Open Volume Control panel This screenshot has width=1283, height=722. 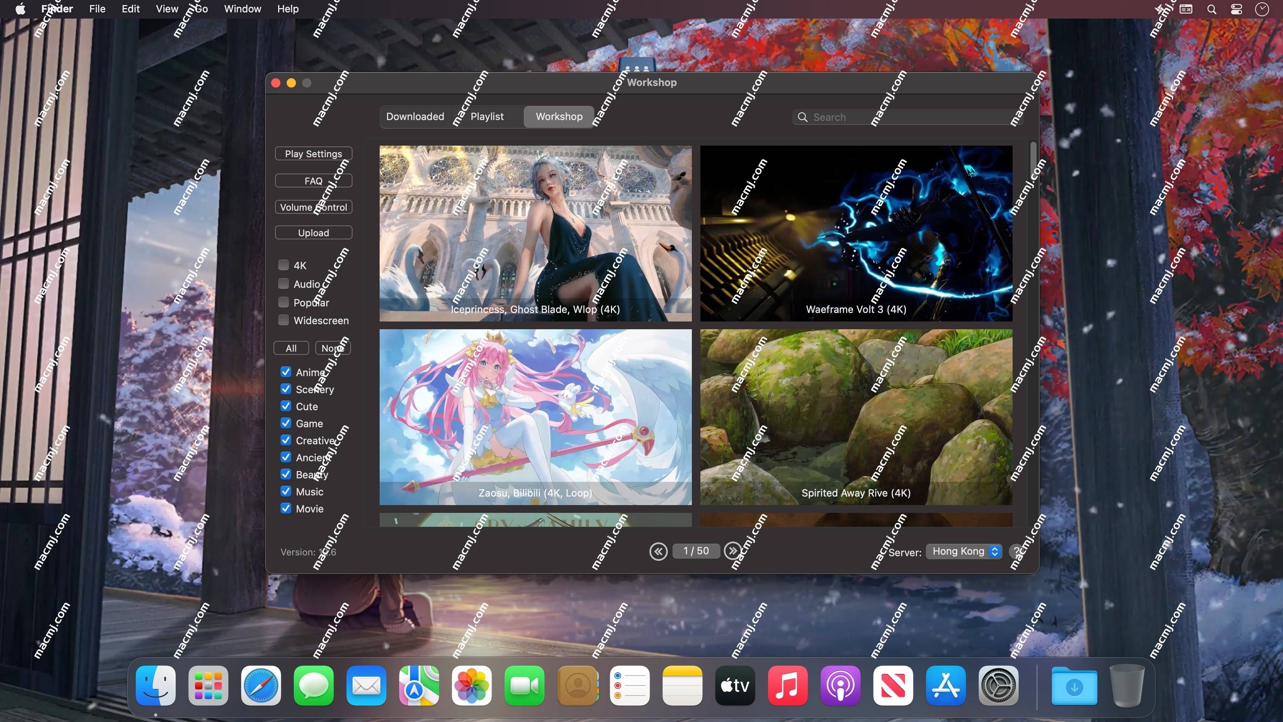[314, 206]
